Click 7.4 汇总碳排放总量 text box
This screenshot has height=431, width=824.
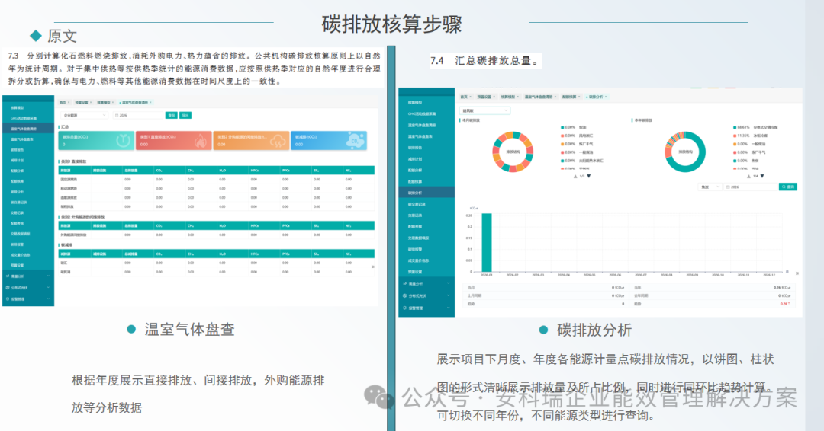tap(485, 61)
